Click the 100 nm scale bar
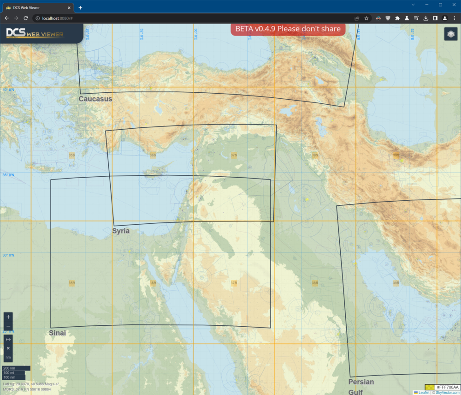Screen dimensions: 461x395 pos(13,377)
